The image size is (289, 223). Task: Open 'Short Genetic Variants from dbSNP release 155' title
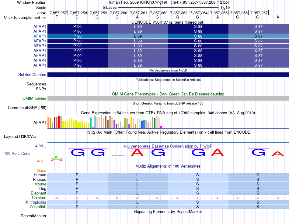point(168,103)
